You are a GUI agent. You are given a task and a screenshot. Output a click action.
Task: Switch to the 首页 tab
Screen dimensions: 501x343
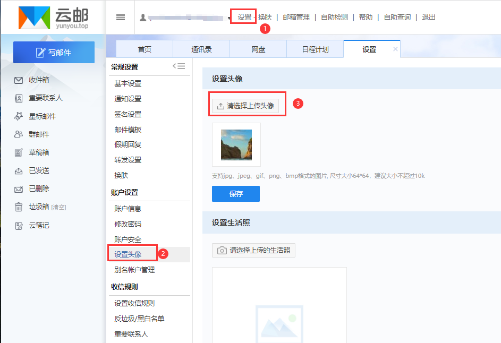pos(145,49)
